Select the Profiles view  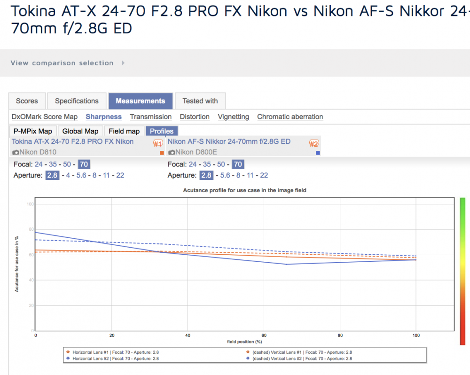click(x=162, y=131)
